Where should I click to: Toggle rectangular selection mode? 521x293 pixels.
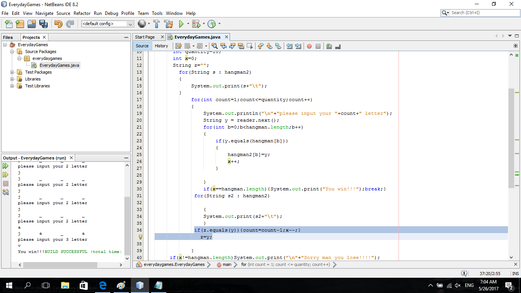pyautogui.click(x=251, y=46)
